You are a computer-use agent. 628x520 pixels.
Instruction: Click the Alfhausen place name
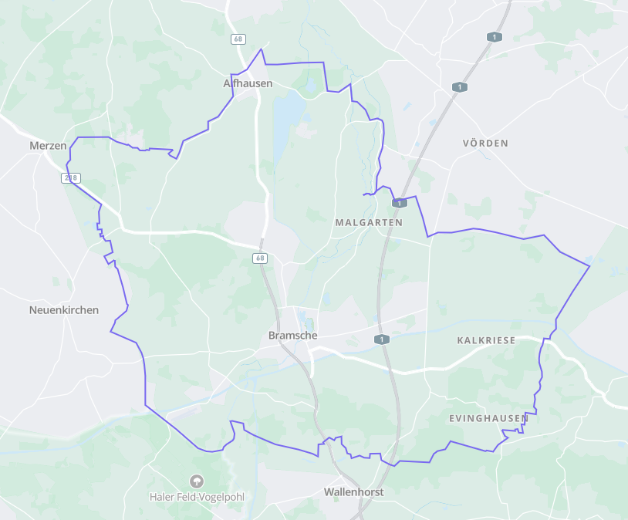[248, 83]
